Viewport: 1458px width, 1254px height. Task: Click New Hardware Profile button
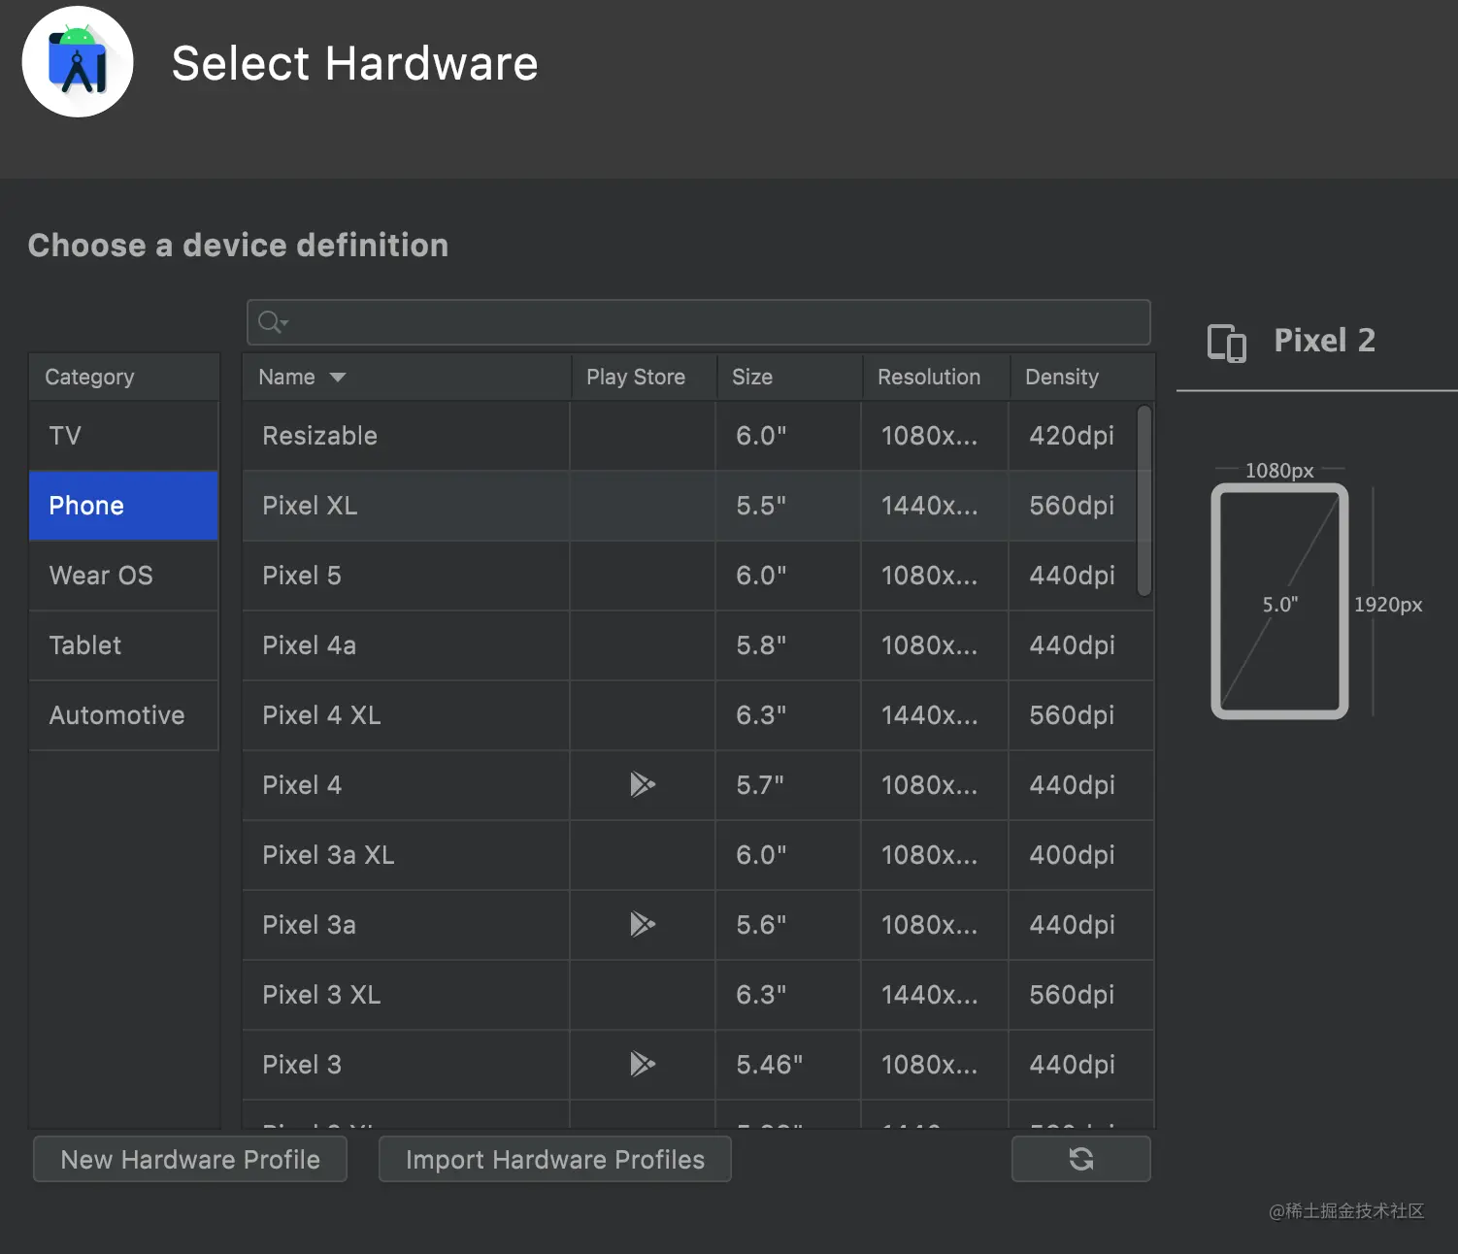pos(190,1160)
